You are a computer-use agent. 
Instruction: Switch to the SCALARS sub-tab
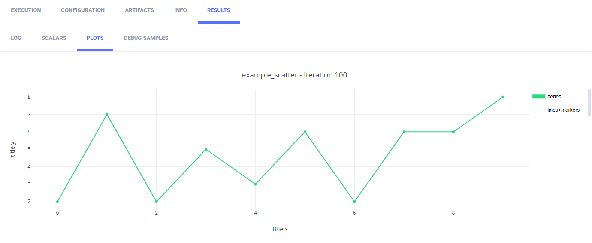54,38
